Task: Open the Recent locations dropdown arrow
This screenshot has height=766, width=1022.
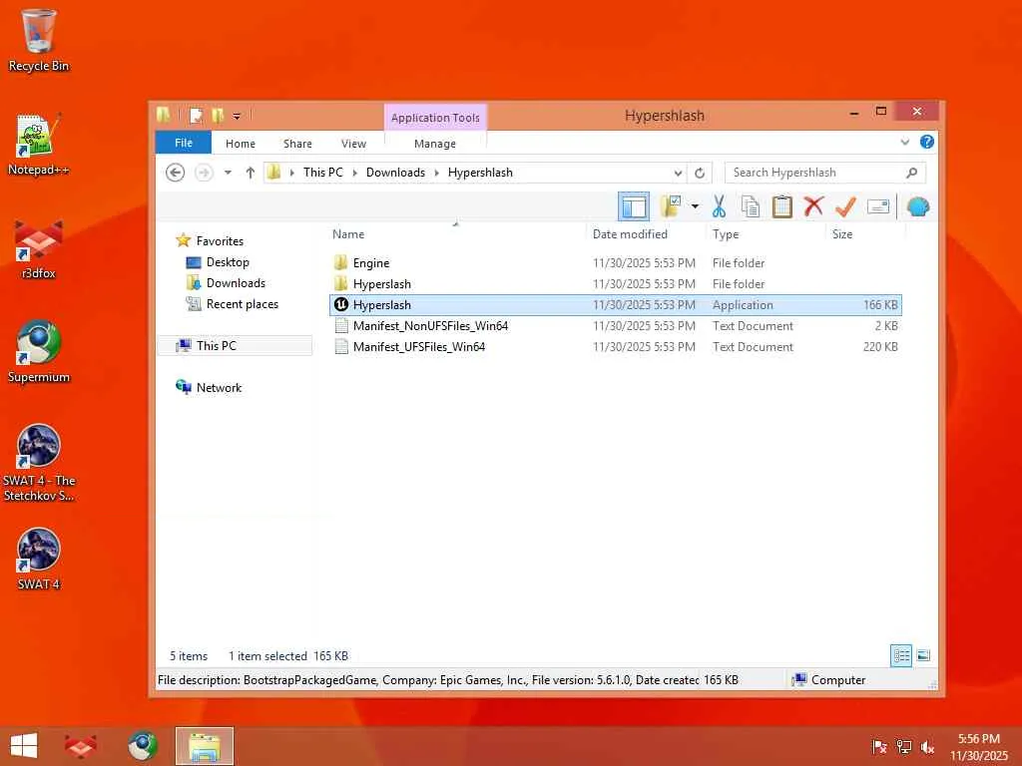Action: point(228,173)
